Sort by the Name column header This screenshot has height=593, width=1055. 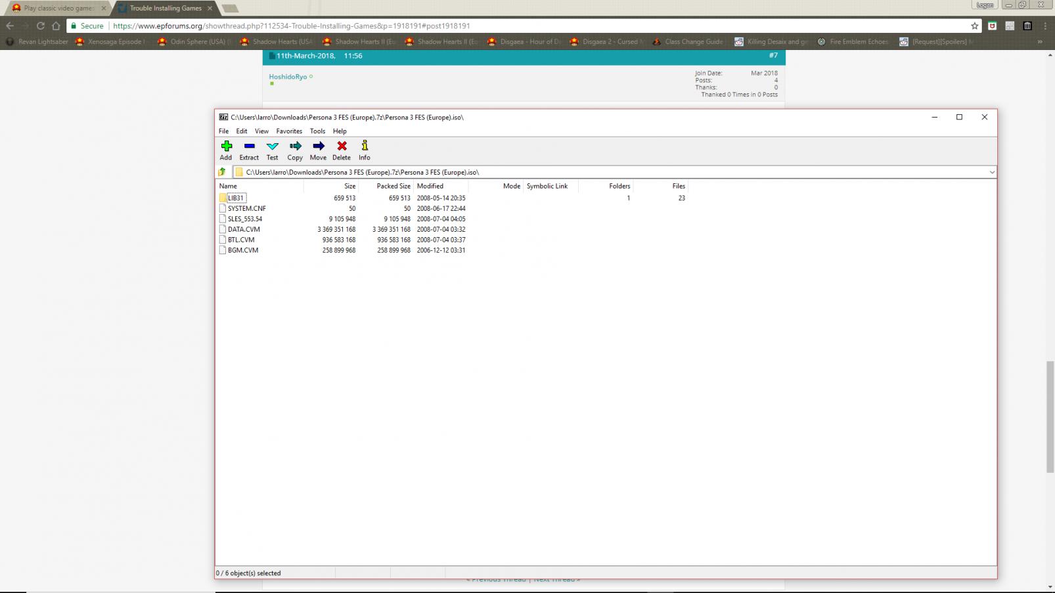click(260, 186)
